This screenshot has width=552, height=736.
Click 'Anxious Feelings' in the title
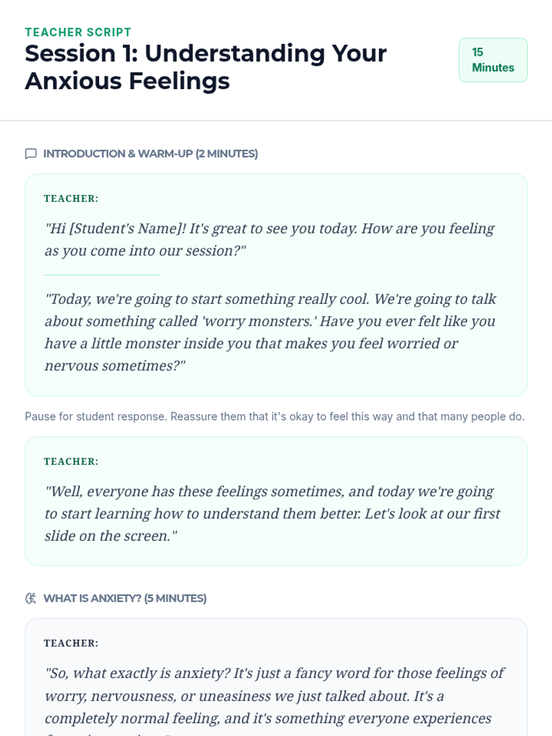[127, 81]
